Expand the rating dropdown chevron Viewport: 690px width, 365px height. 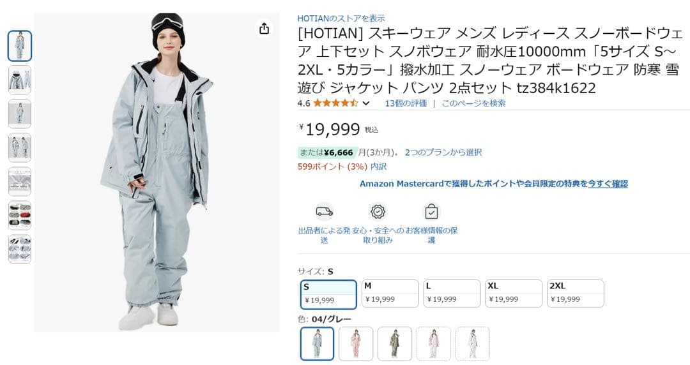click(x=366, y=103)
